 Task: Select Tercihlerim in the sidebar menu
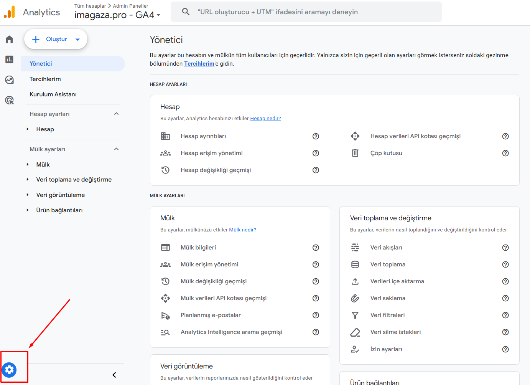[45, 79]
